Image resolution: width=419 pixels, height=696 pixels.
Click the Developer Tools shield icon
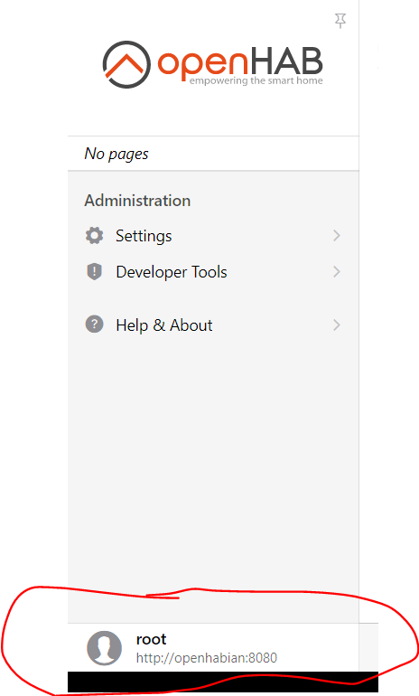click(94, 271)
